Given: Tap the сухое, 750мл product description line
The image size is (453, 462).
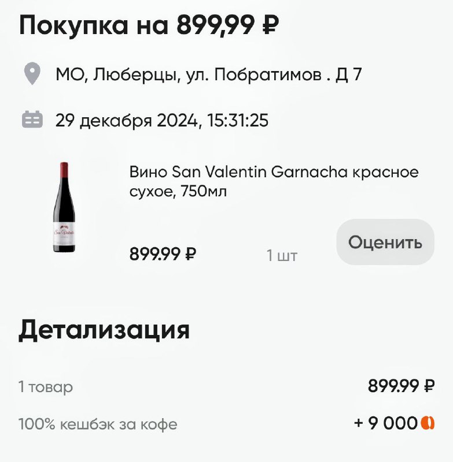Looking at the screenshot, I should coord(178,191).
